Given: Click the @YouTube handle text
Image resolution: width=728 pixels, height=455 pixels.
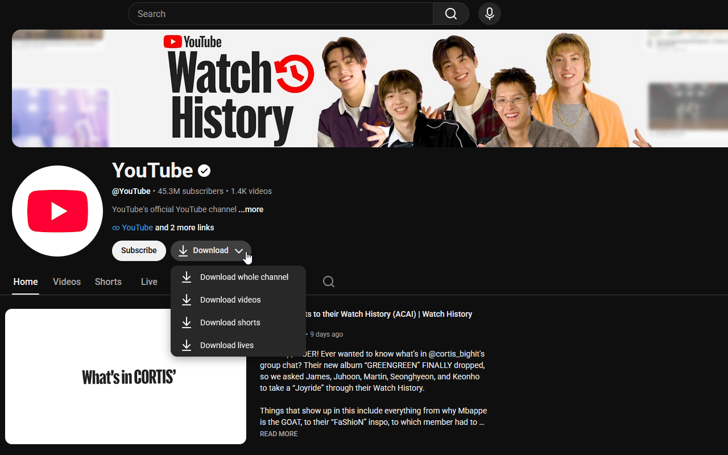Looking at the screenshot, I should 131,191.
